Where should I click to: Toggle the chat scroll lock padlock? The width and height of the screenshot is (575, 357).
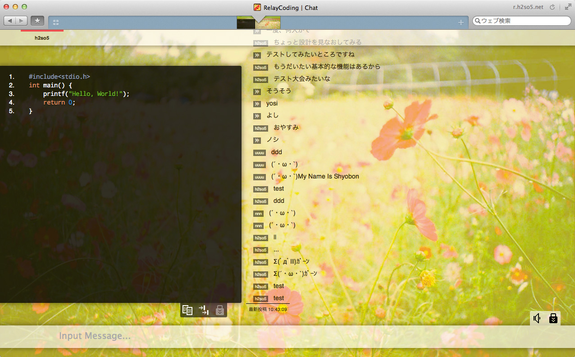[553, 318]
